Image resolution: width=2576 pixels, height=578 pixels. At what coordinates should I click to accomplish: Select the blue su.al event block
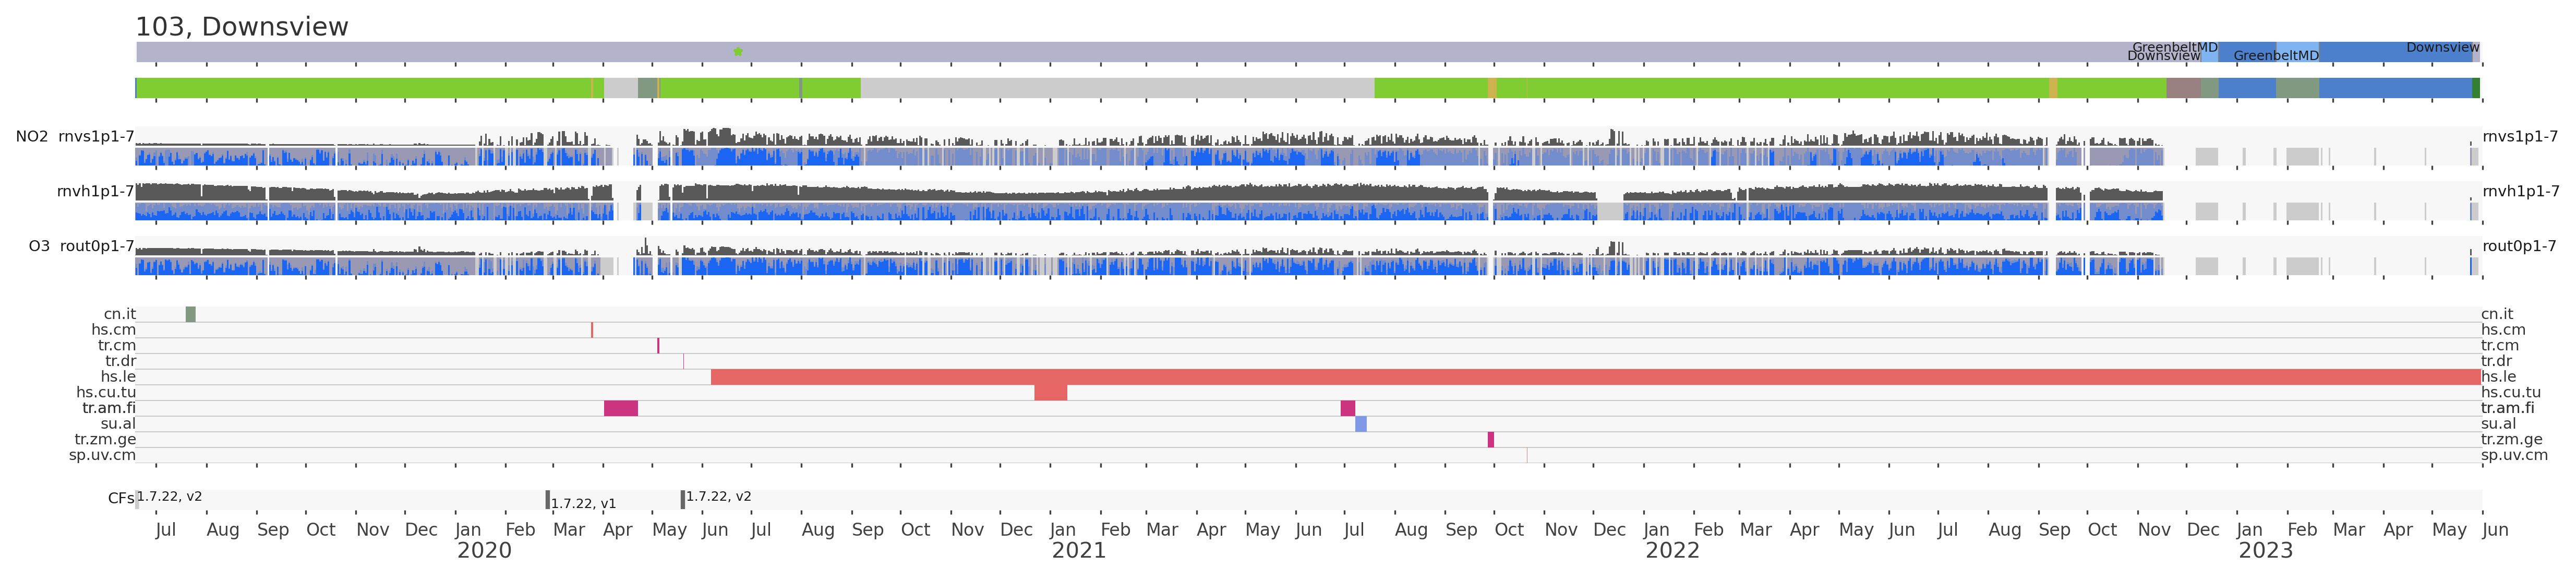(1361, 424)
